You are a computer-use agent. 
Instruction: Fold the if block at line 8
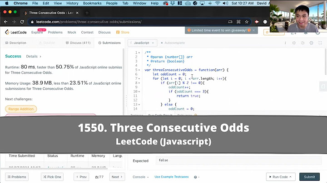139,83
